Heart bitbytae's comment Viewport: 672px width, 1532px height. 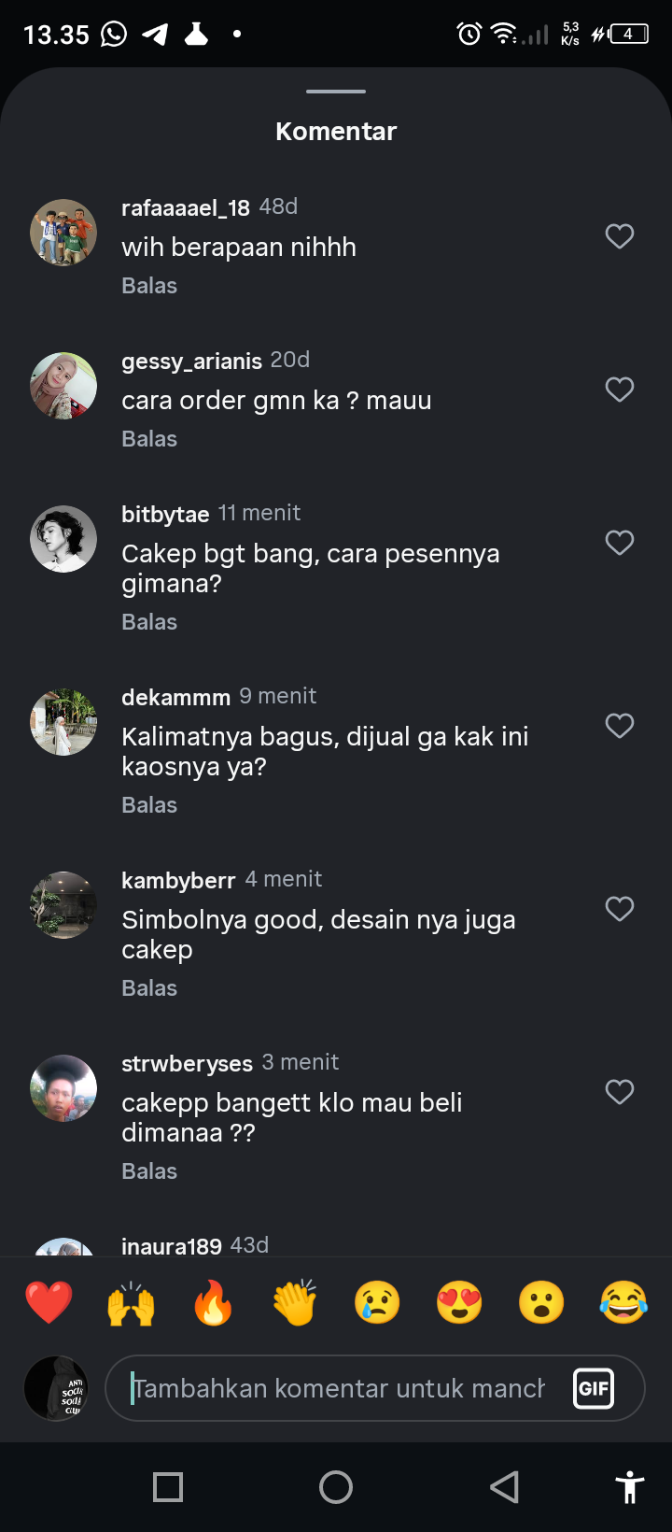[620, 543]
